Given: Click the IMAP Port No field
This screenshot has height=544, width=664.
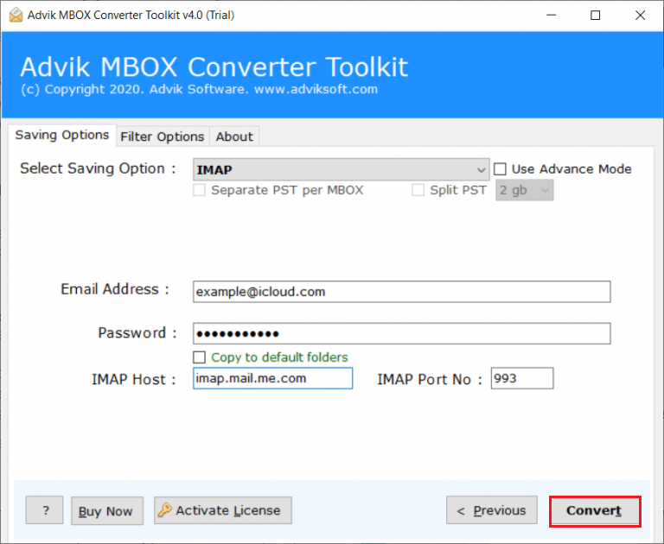Looking at the screenshot, I should coord(522,378).
